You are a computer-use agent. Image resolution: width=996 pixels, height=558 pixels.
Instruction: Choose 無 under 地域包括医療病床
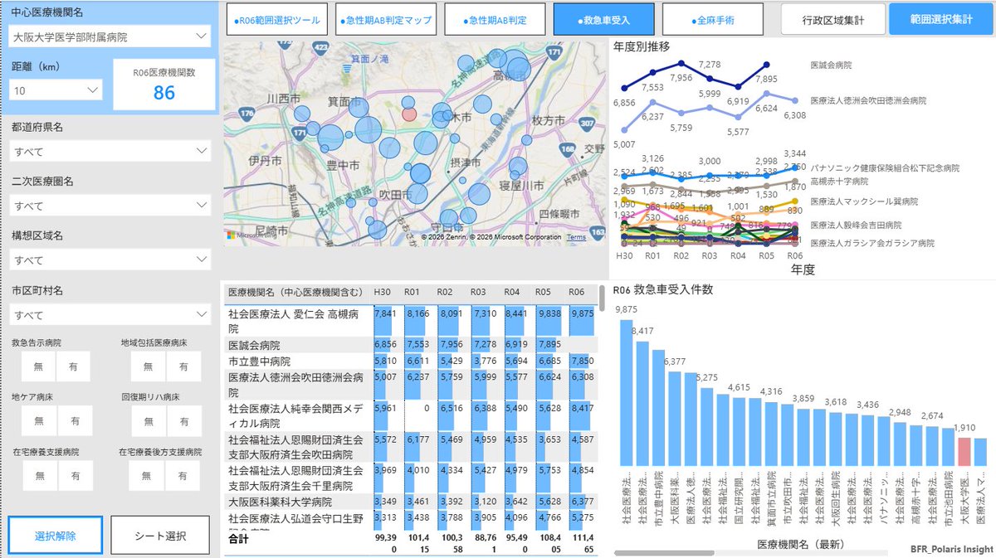[x=148, y=366]
